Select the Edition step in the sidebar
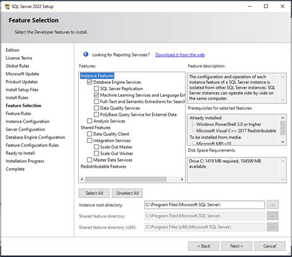 tap(12, 50)
